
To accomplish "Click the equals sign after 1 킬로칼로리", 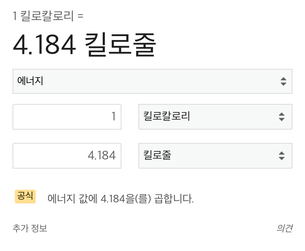I will click(x=81, y=17).
